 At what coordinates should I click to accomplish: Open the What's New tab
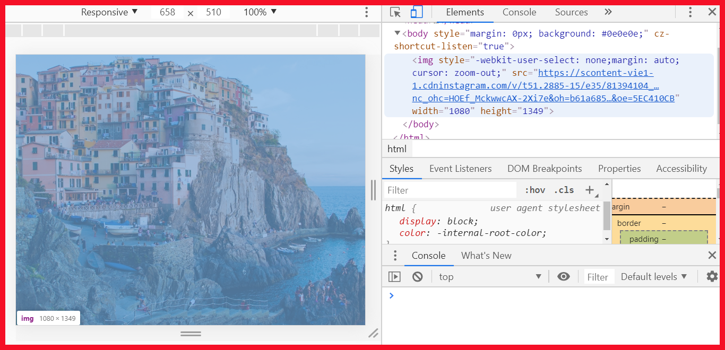click(486, 256)
